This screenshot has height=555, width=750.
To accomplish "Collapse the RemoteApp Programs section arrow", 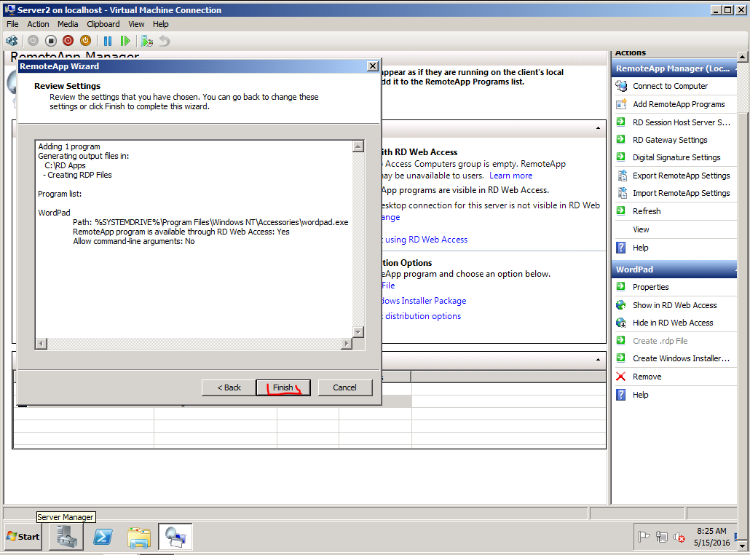I will [x=598, y=360].
